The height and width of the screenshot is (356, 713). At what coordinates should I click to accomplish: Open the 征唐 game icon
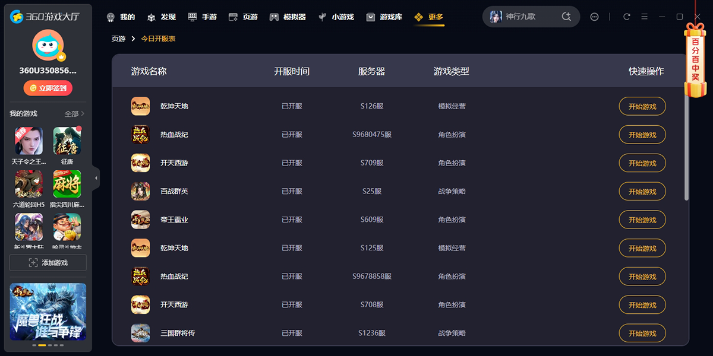[67, 141]
